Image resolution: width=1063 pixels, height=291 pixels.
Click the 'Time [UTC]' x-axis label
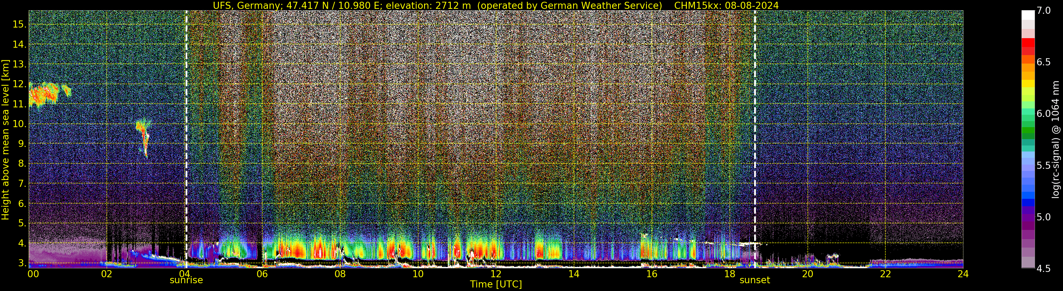tap(496, 284)
